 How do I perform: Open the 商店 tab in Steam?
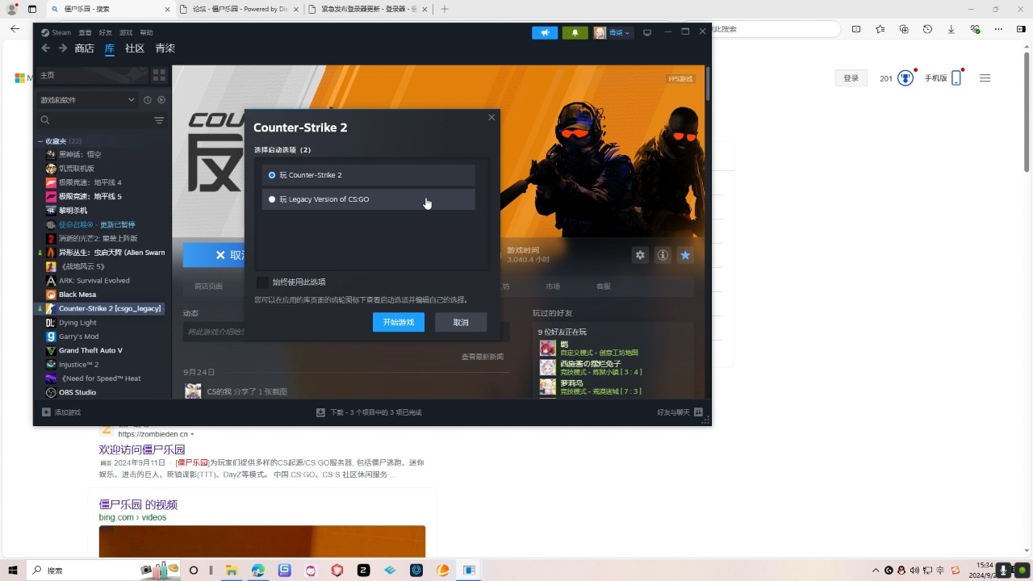pos(84,48)
